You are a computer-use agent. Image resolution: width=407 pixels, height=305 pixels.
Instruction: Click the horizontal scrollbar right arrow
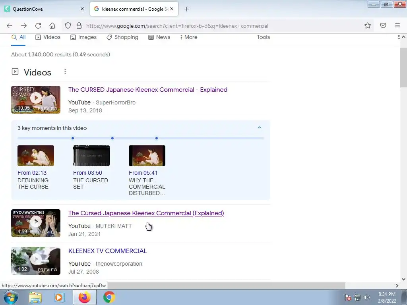click(397, 286)
